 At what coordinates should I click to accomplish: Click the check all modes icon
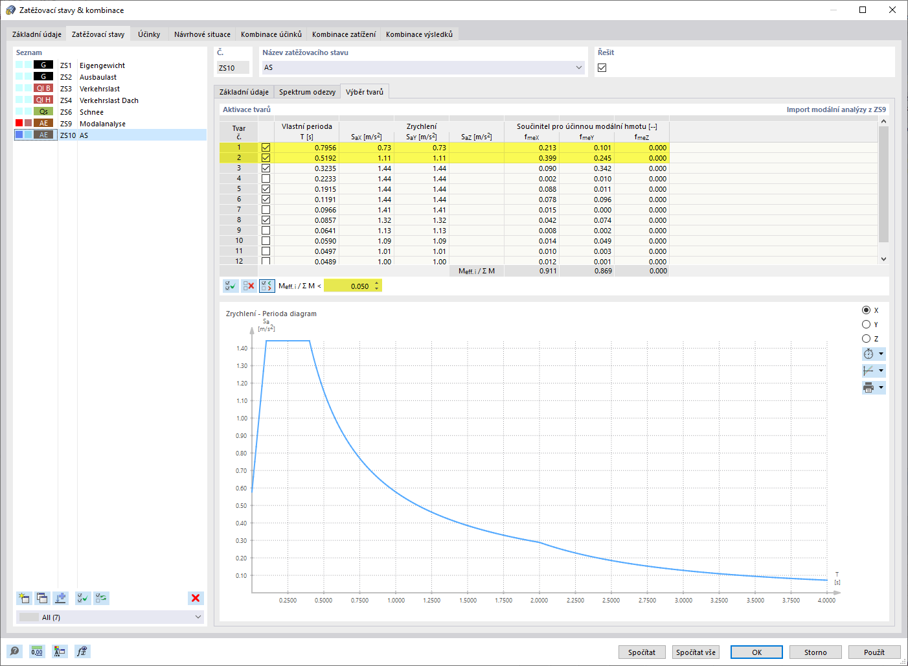[230, 286]
